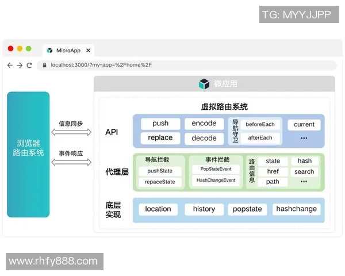Click the green maximize window dot
The height and width of the screenshot is (276, 345).
point(29,48)
